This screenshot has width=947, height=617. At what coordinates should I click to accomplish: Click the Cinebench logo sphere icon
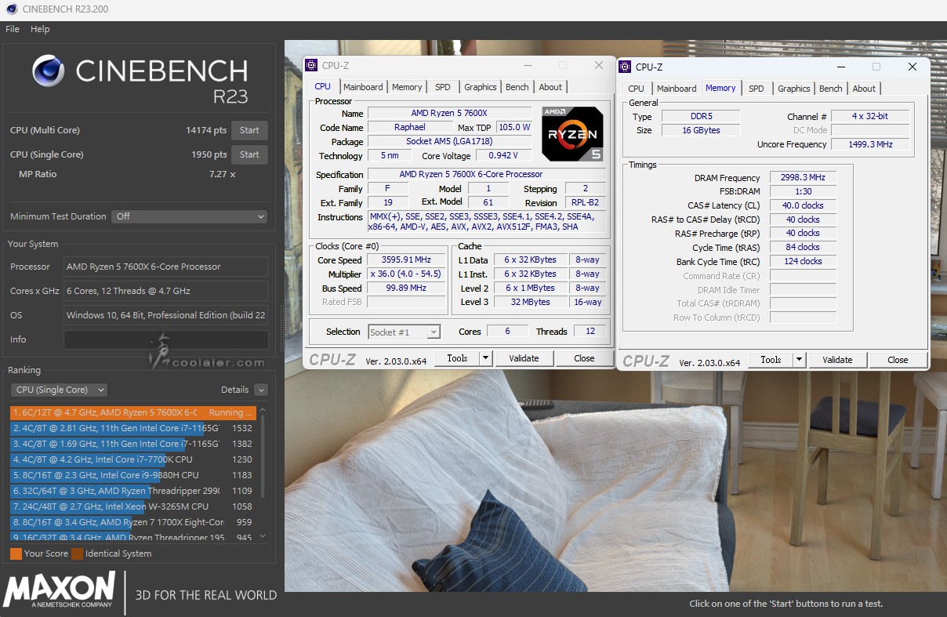pyautogui.click(x=49, y=71)
